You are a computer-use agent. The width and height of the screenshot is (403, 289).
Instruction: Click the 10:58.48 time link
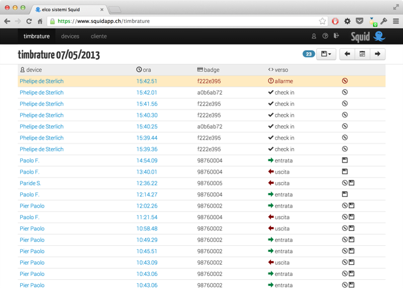pos(147,229)
